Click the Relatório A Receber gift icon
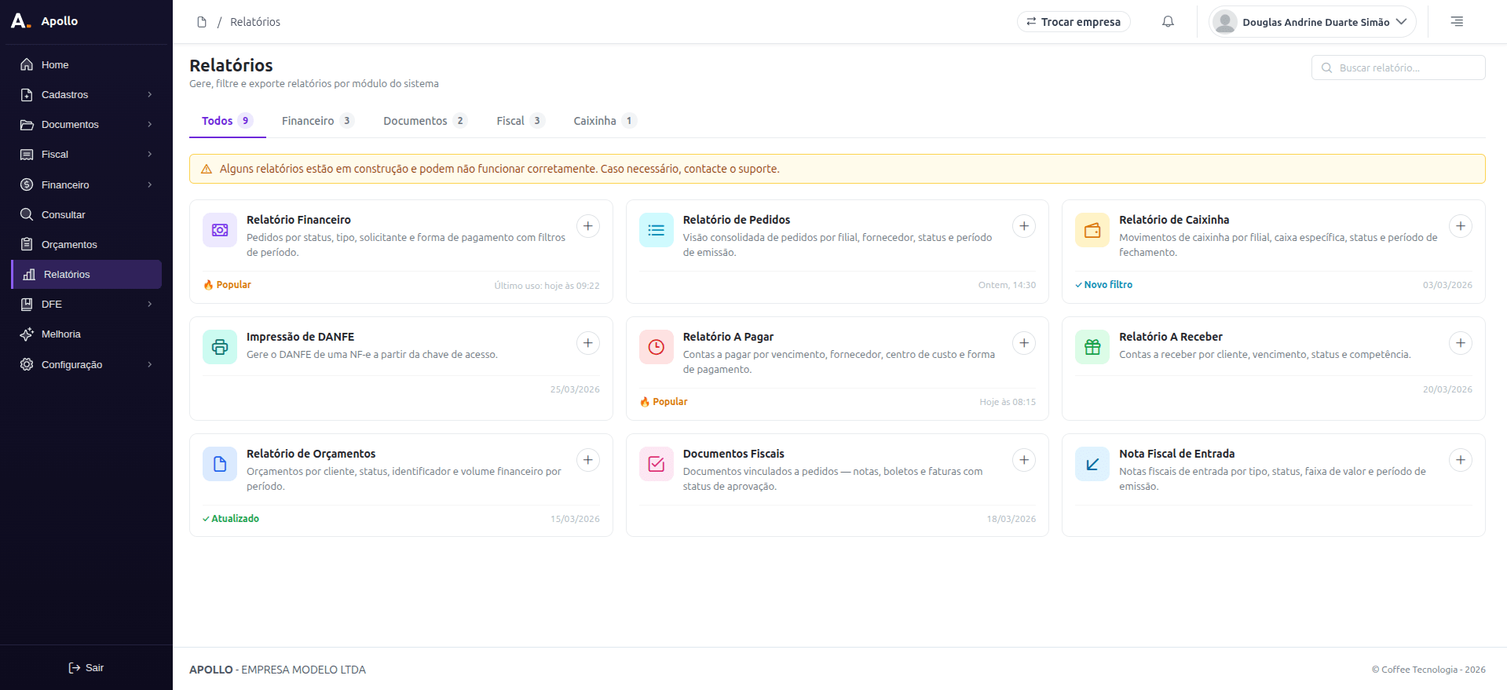The height and width of the screenshot is (690, 1507). 1092,347
